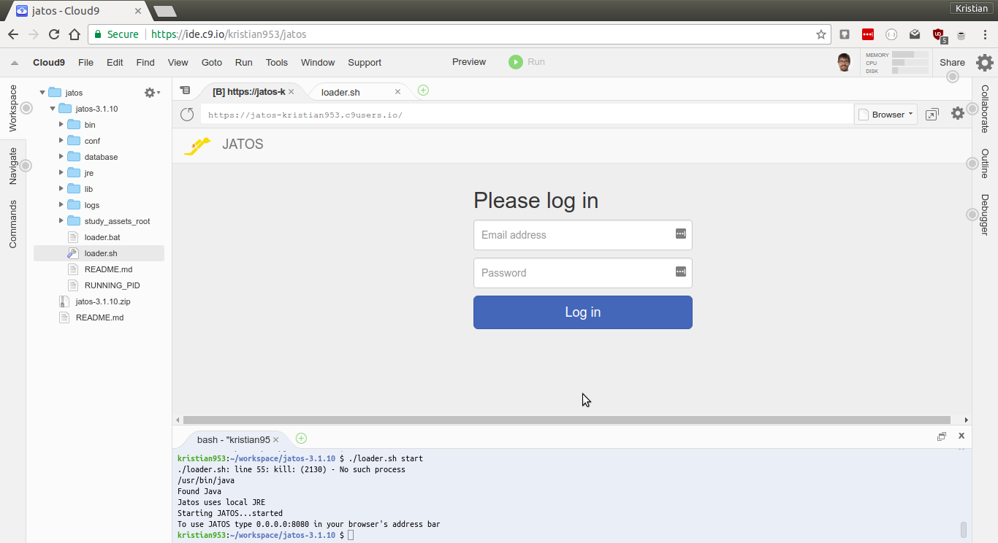Open the Tools menu

(276, 63)
